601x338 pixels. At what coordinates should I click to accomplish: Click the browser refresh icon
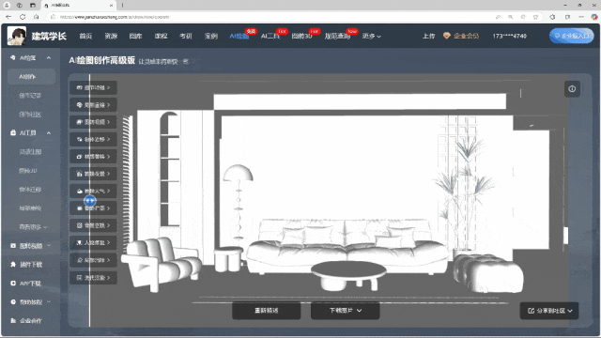click(x=23, y=17)
